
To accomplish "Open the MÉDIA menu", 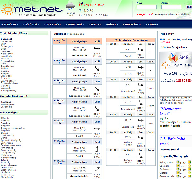I will click(152, 25).
